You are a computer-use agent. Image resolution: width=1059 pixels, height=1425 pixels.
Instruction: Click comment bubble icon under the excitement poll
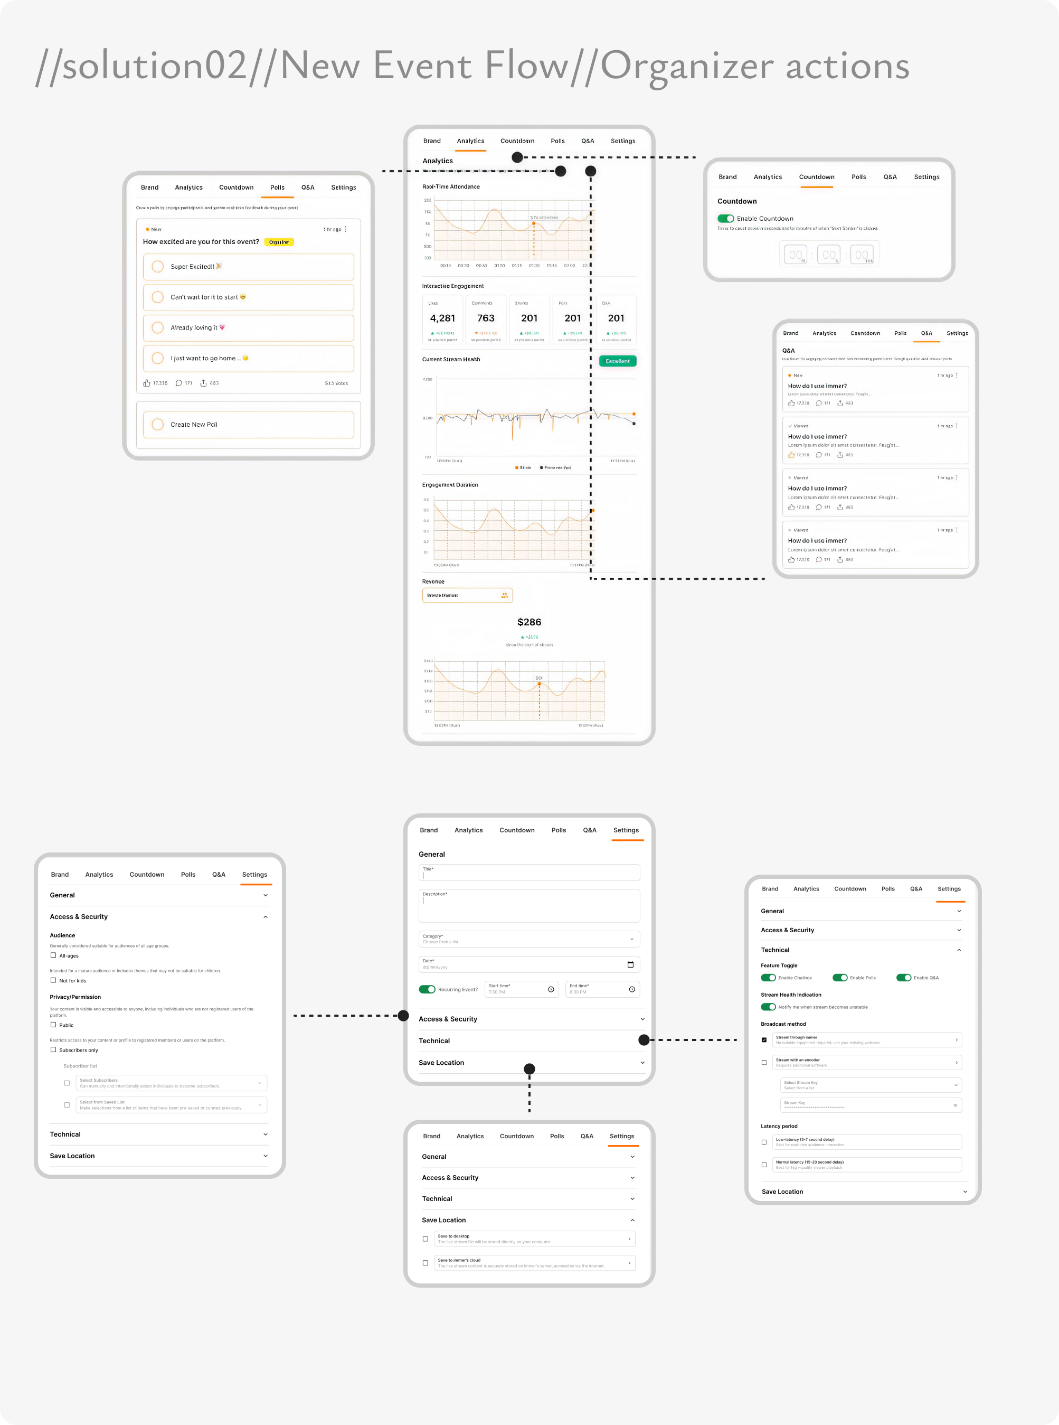click(x=179, y=383)
